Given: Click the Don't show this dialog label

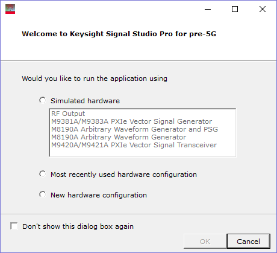Looking at the screenshot, I should 78,226.
